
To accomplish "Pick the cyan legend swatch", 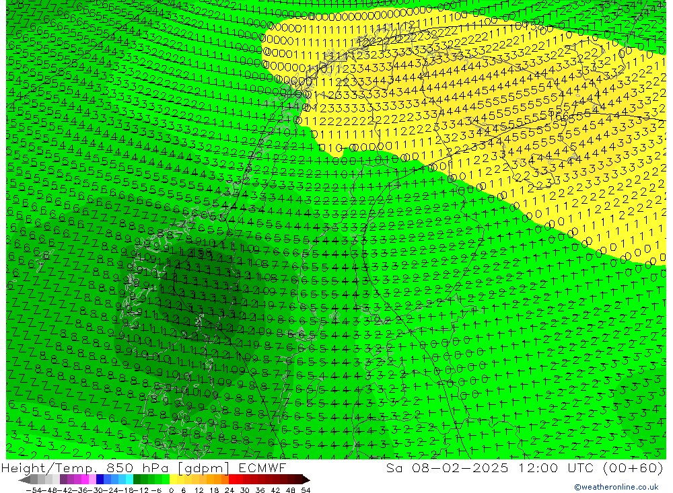I will pyautogui.click(x=129, y=480).
